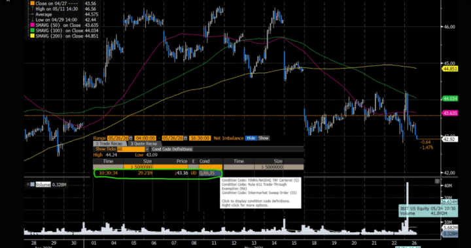The height and width of the screenshot is (248, 471).
Task: Click the trade recap Time column header
Action: pos(108,161)
